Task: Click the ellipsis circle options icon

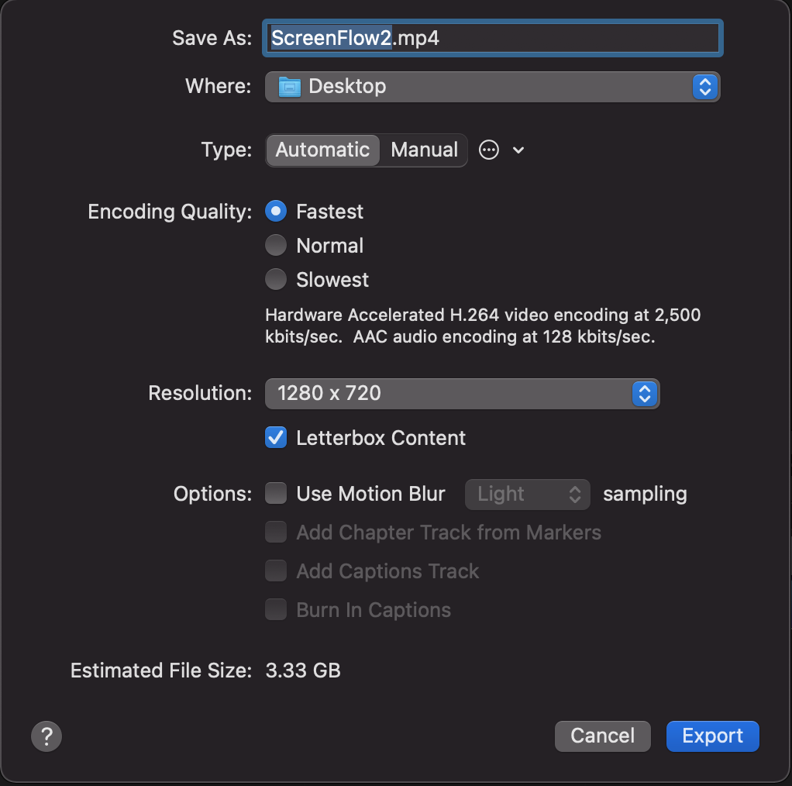Action: tap(488, 150)
